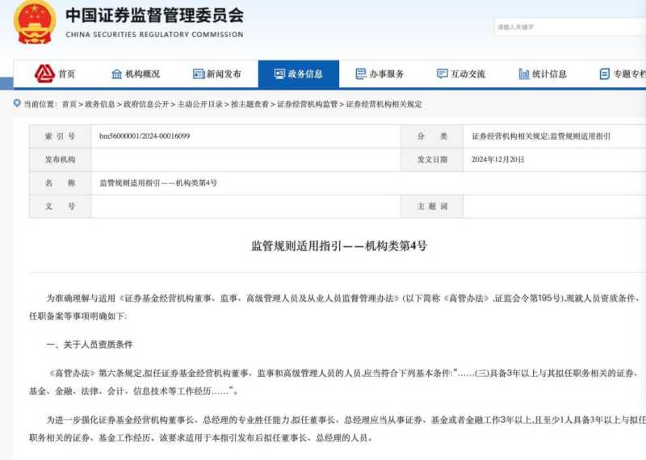Click the CSRC national emblem logo
Screen dimensions: 646x460
34,22
